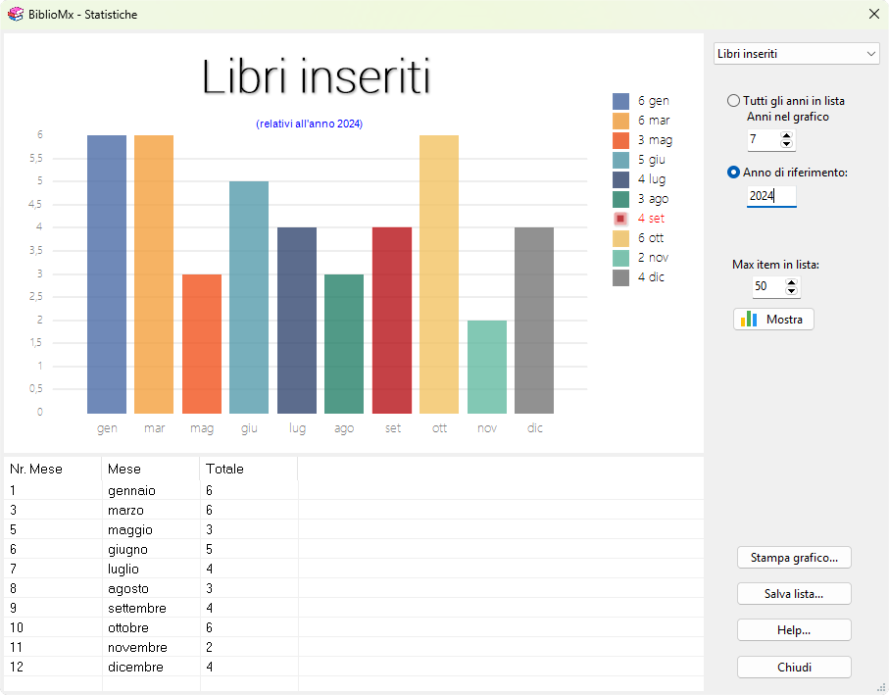889x695 pixels.
Task: Select the "Tutti gli anni in lista" radio button
Action: (733, 100)
